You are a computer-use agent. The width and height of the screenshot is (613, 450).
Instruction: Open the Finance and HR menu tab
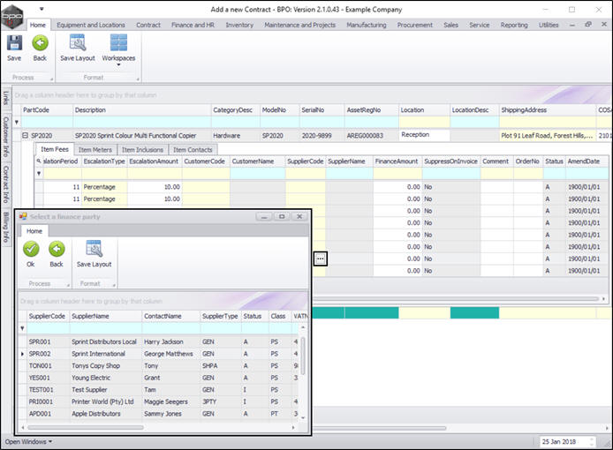tap(194, 25)
